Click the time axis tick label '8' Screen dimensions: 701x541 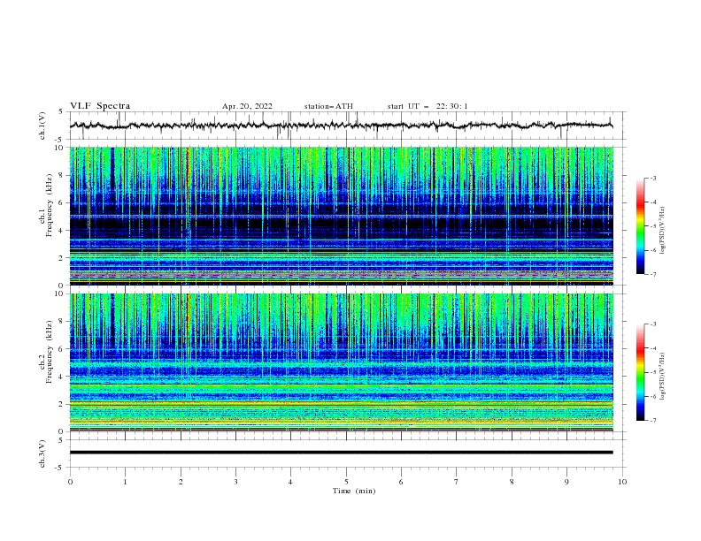pyautogui.click(x=512, y=482)
